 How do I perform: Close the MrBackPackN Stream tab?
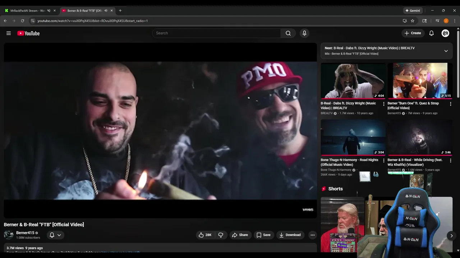coord(55,11)
